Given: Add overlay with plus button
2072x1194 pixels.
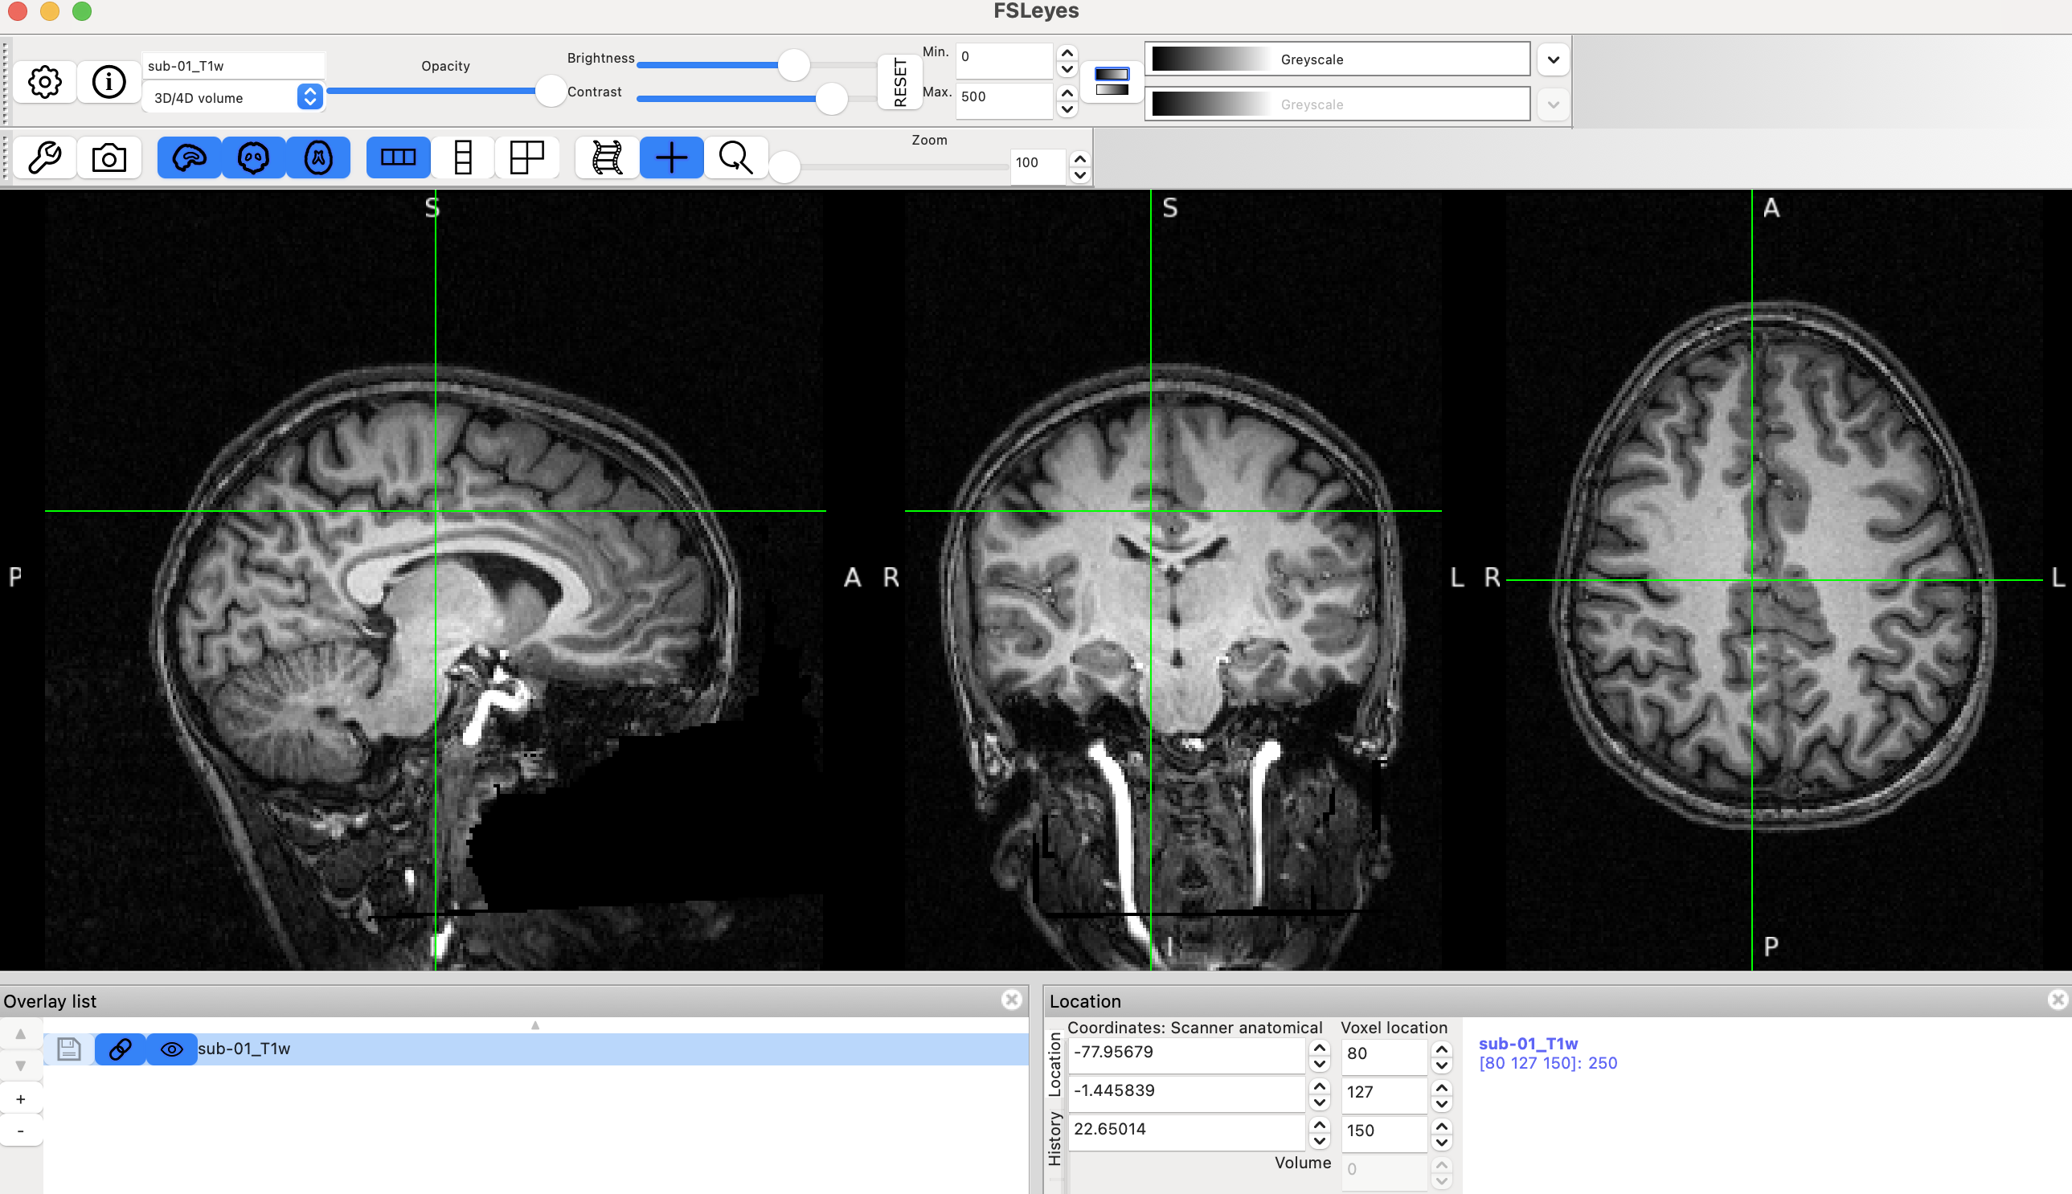Looking at the screenshot, I should 21,1099.
